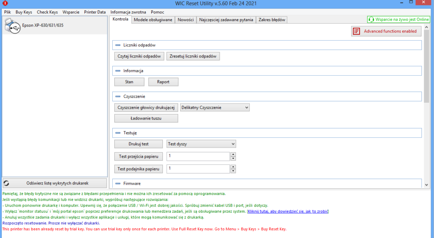Collapse the Czyszczenie section
The image size is (434, 238).
118,96
